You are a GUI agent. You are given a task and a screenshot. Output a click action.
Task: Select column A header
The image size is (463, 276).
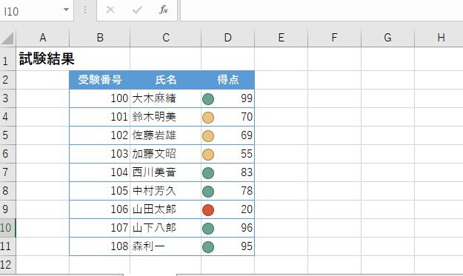(43, 38)
